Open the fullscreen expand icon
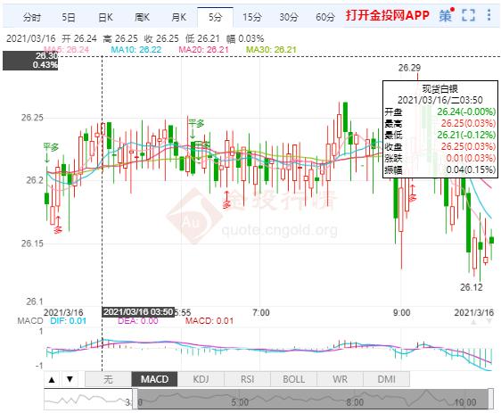This screenshot has width=501, height=413. click(468, 15)
